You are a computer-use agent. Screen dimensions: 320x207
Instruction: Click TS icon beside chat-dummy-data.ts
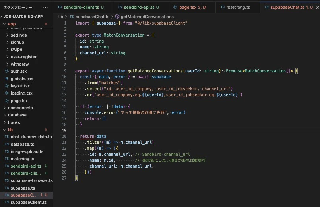point(7,137)
